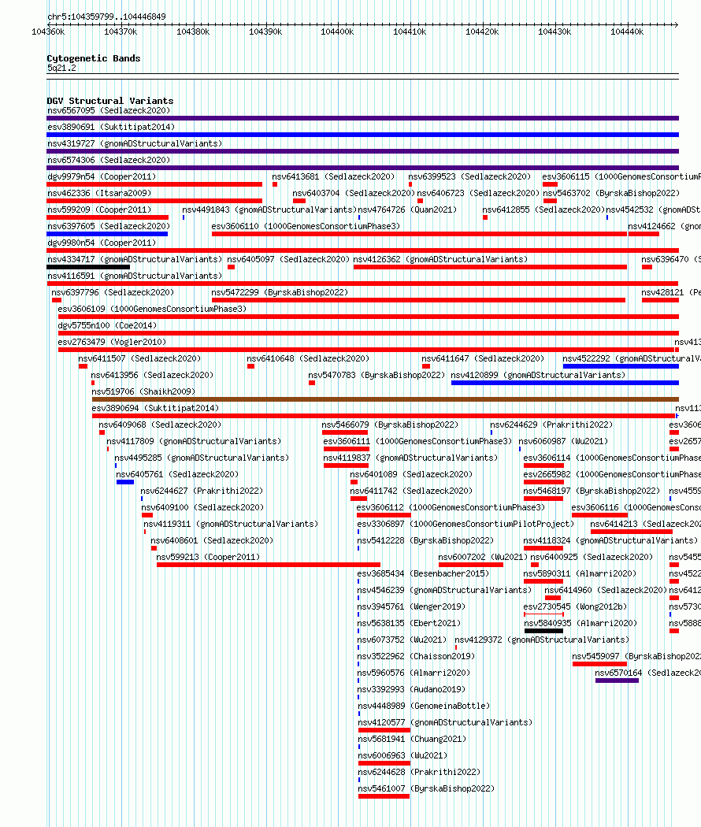Open nsv5466079 (ByrskaBishop2022) label

pyautogui.click(x=390, y=425)
